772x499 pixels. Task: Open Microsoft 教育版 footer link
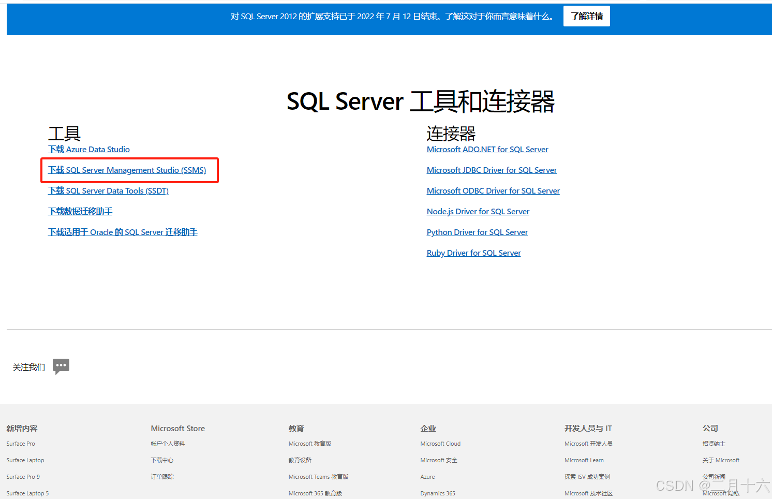[x=310, y=444]
